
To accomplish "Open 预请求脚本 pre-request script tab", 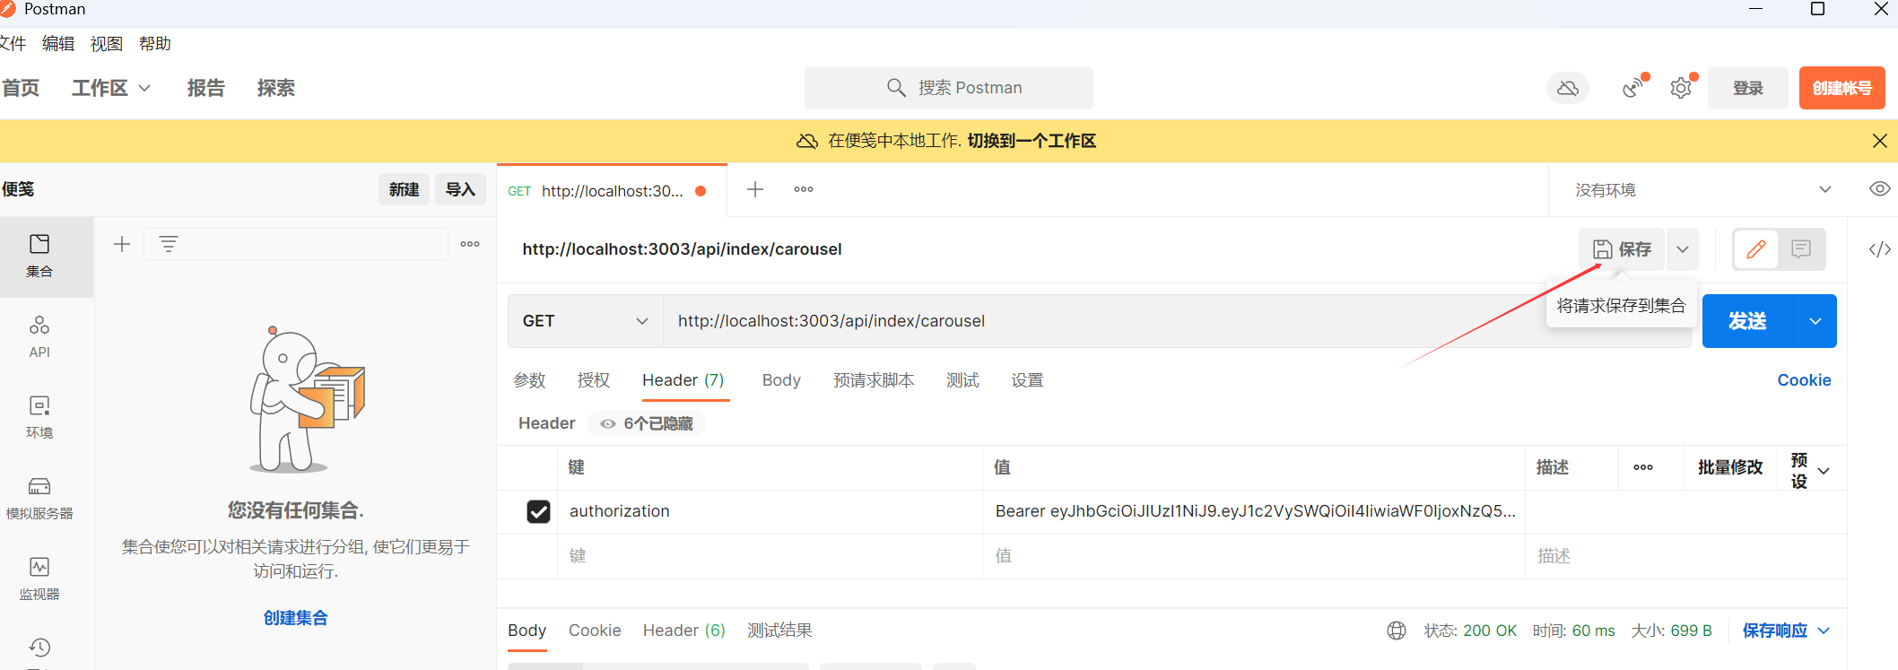I will (x=874, y=380).
